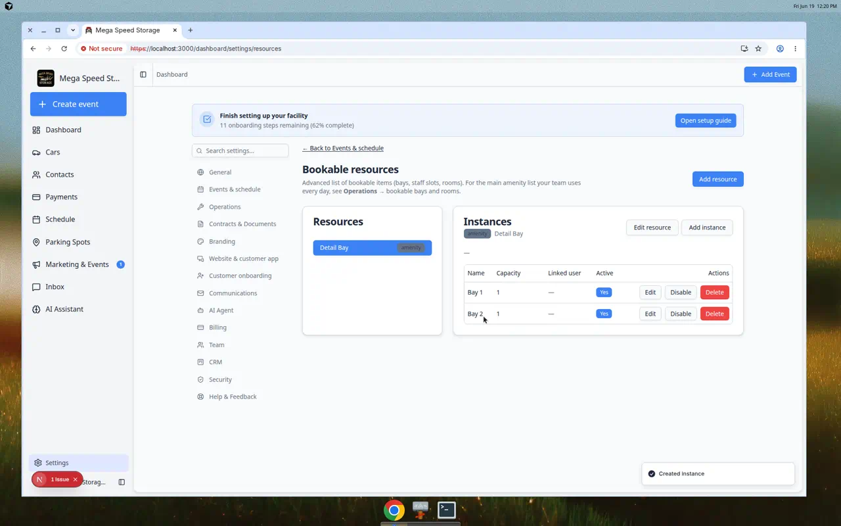
Task: Open CRM settings section
Action: pyautogui.click(x=215, y=362)
